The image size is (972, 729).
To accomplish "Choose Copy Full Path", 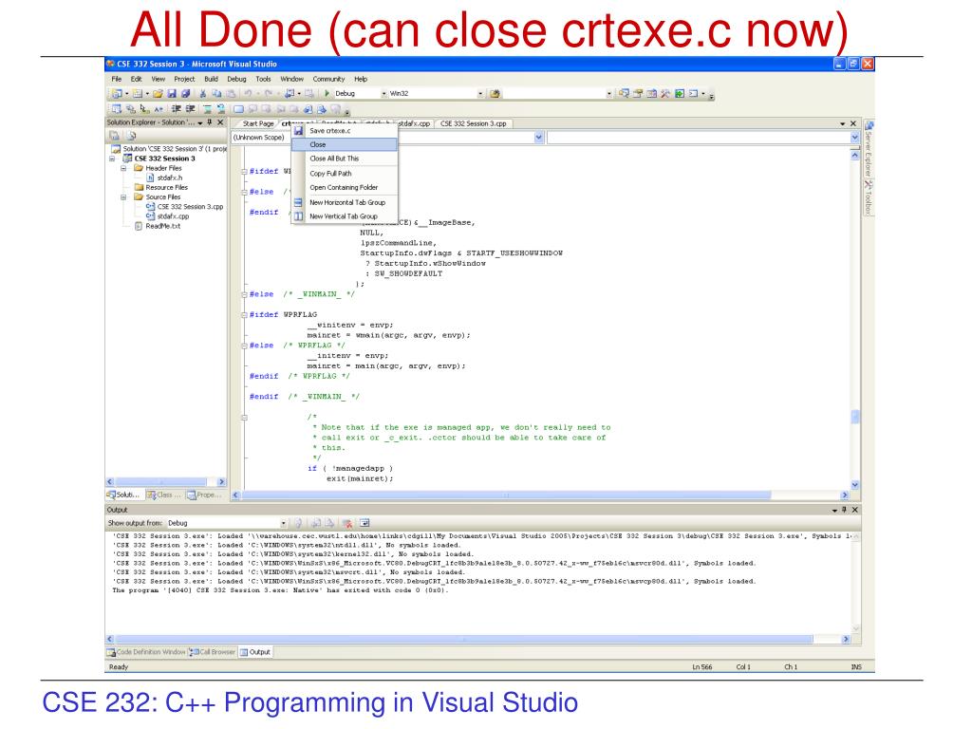I will (344, 174).
